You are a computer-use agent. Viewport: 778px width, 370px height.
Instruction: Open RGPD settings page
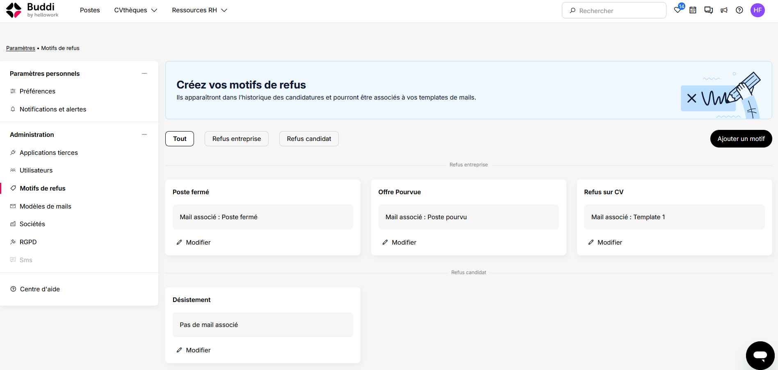28,242
